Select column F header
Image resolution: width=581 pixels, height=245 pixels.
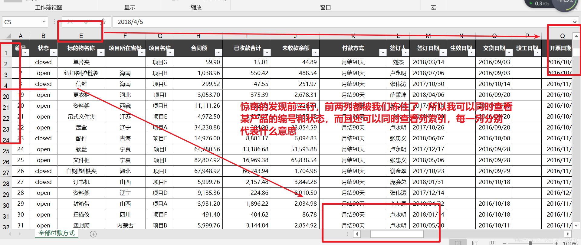click(125, 36)
